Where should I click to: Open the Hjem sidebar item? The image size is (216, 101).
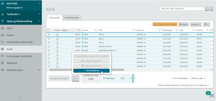21,28
